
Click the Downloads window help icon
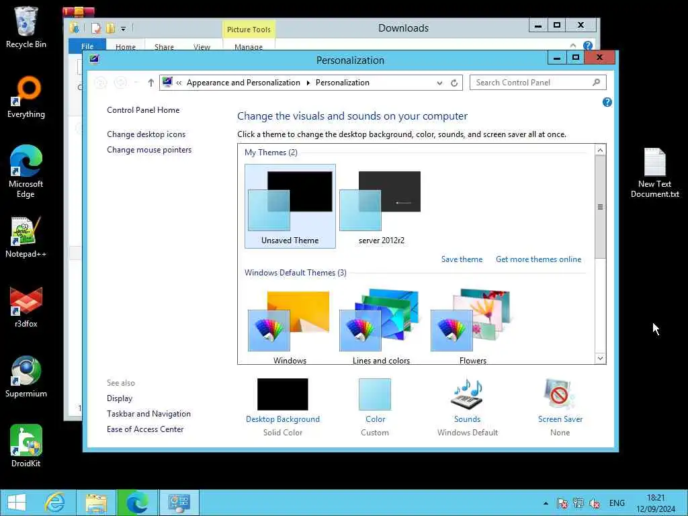point(587,45)
